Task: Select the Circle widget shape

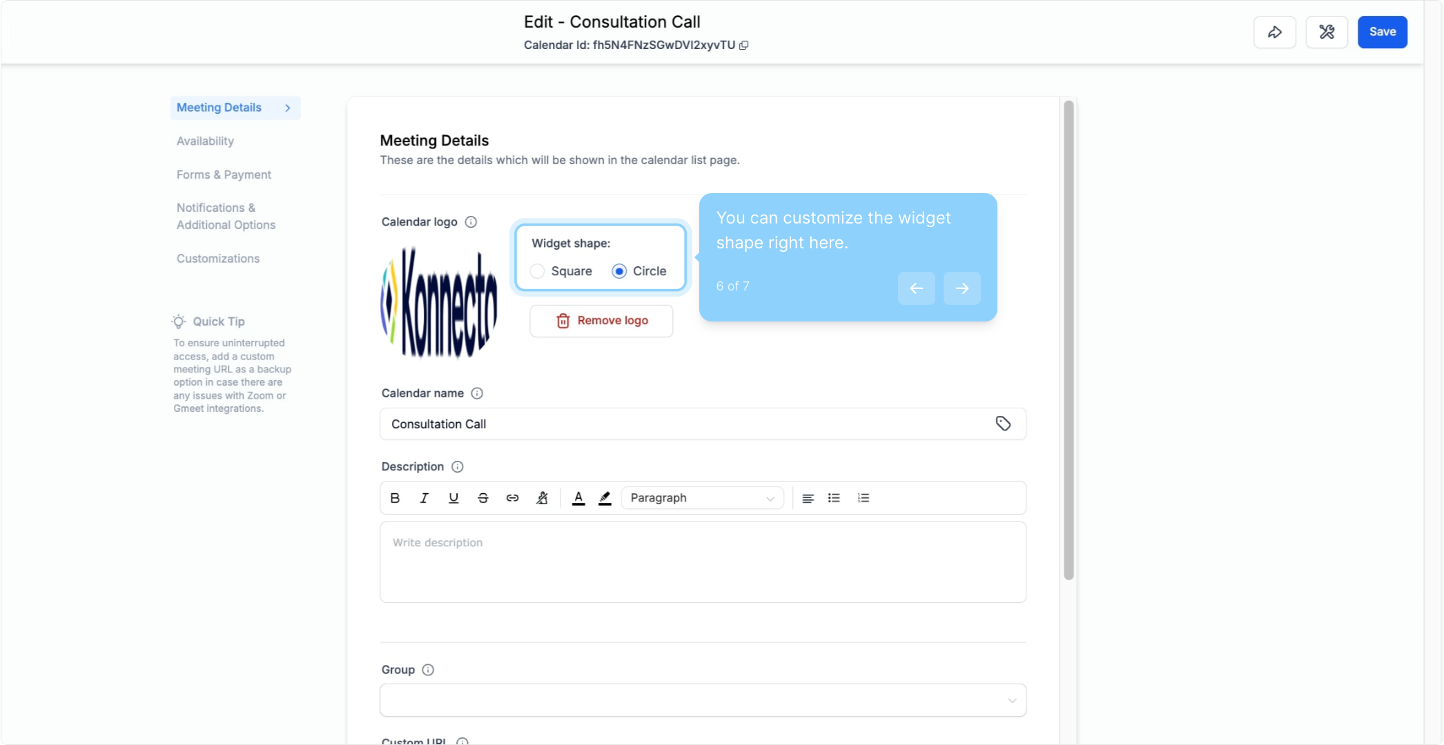Action: [x=619, y=271]
